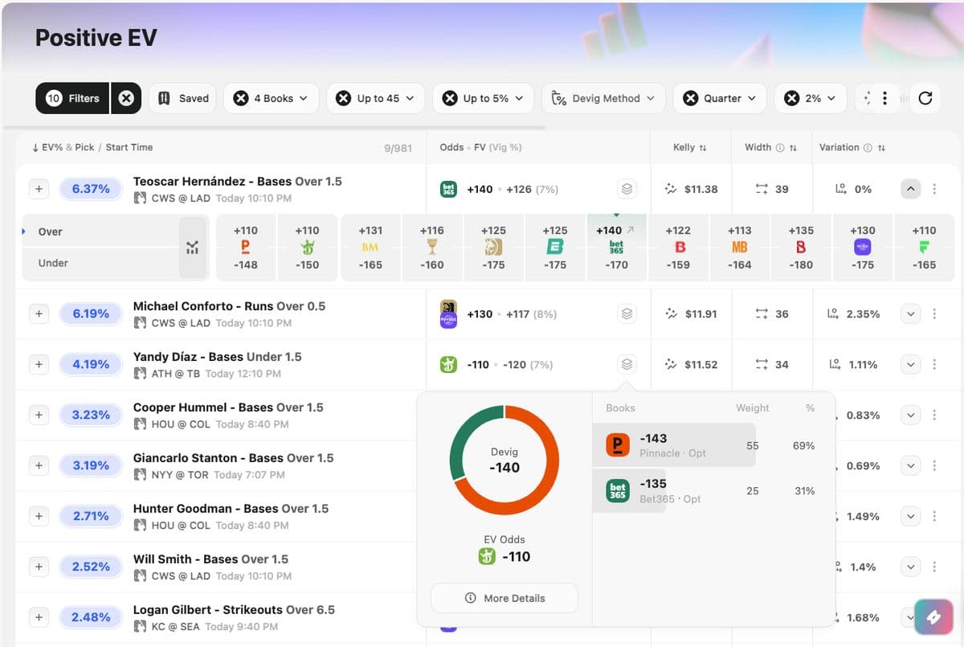Open devig layers icon for Yandy Díaz
Image resolution: width=964 pixels, height=647 pixels.
627,364
